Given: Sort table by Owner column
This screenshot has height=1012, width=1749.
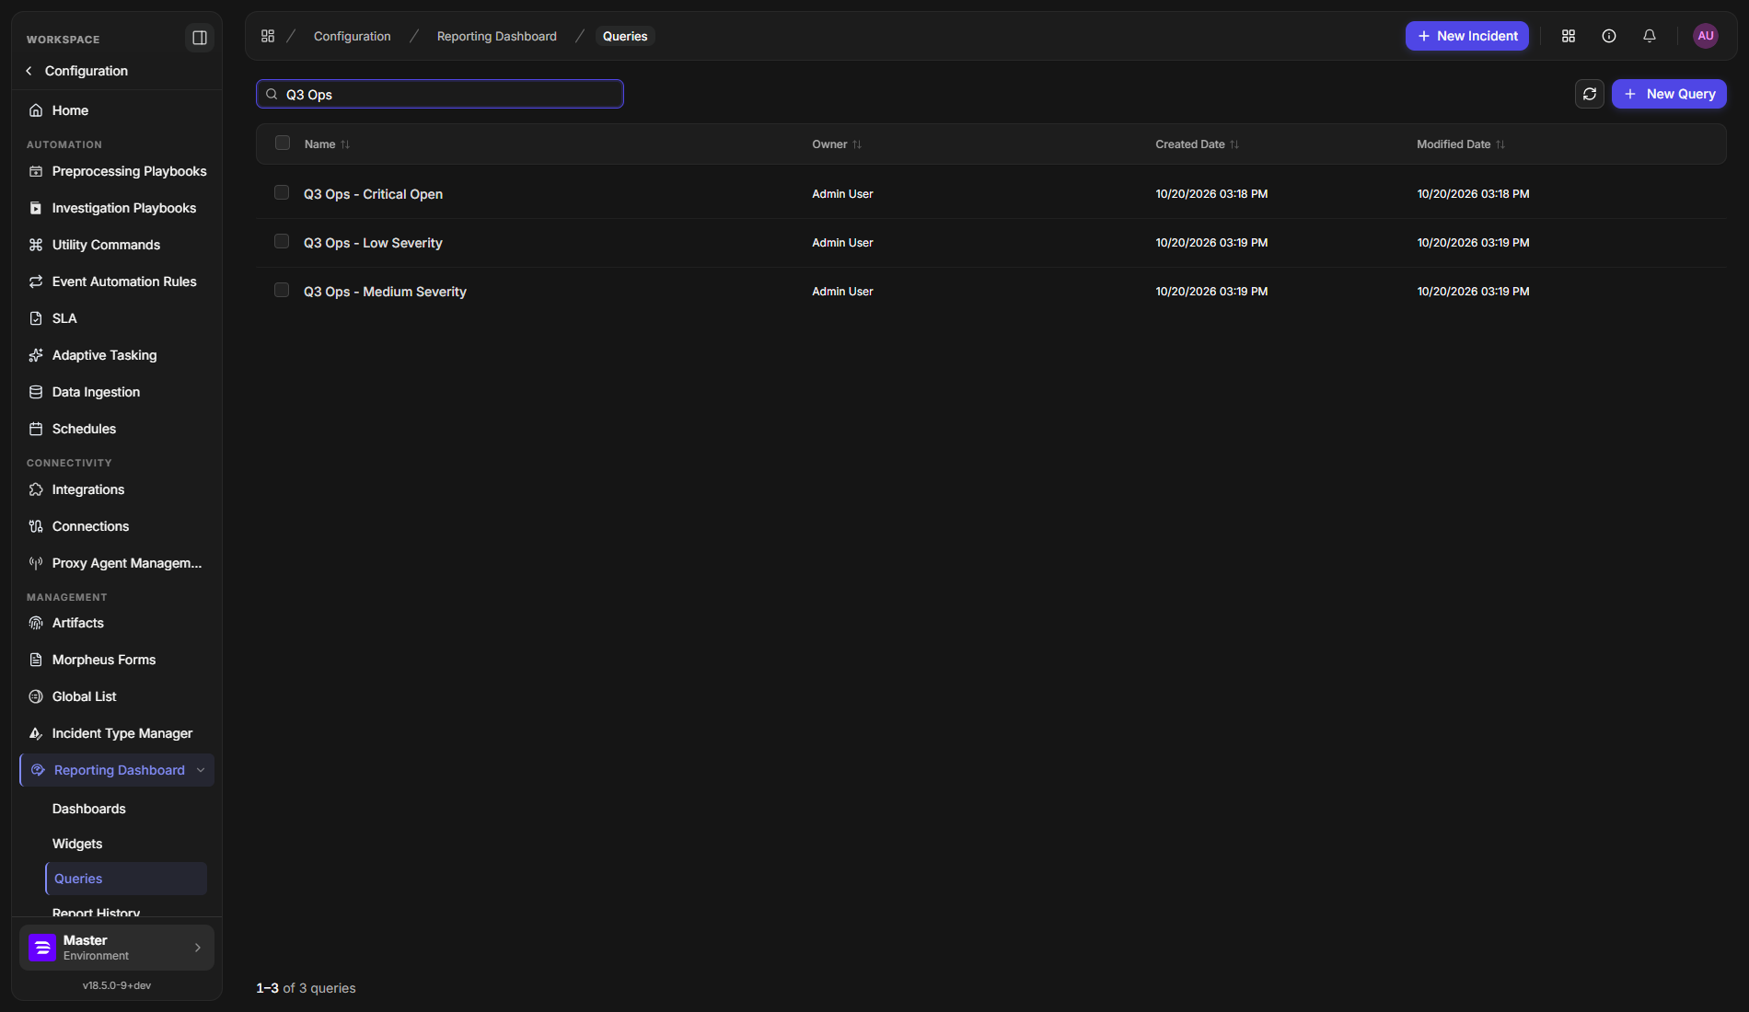Looking at the screenshot, I should coord(837,144).
